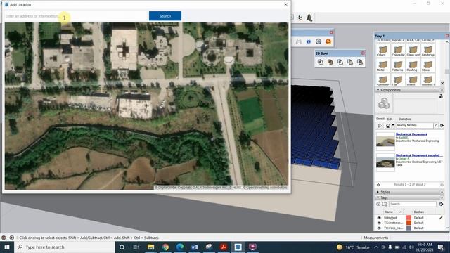Click the arch-shaped icon in floating toolbar
This screenshot has height=253, width=450.
pyautogui.click(x=299, y=41)
